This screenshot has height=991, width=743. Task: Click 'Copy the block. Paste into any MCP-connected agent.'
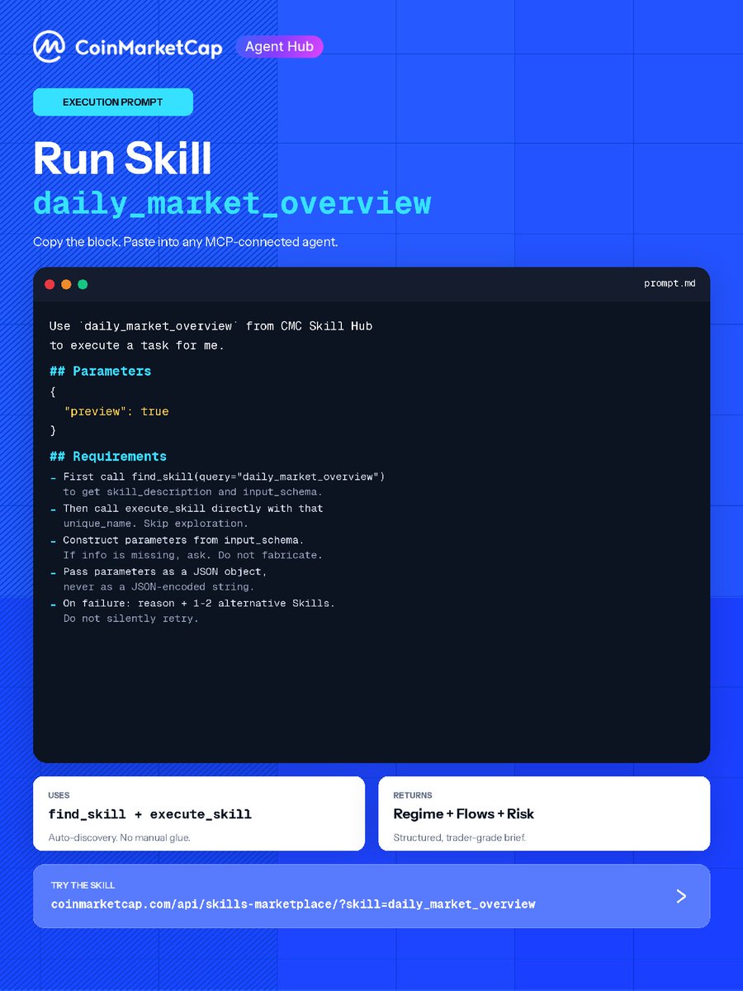point(186,242)
